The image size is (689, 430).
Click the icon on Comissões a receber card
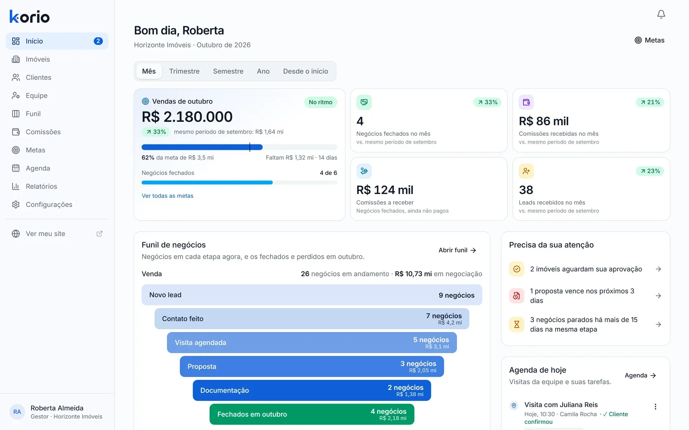click(x=364, y=171)
